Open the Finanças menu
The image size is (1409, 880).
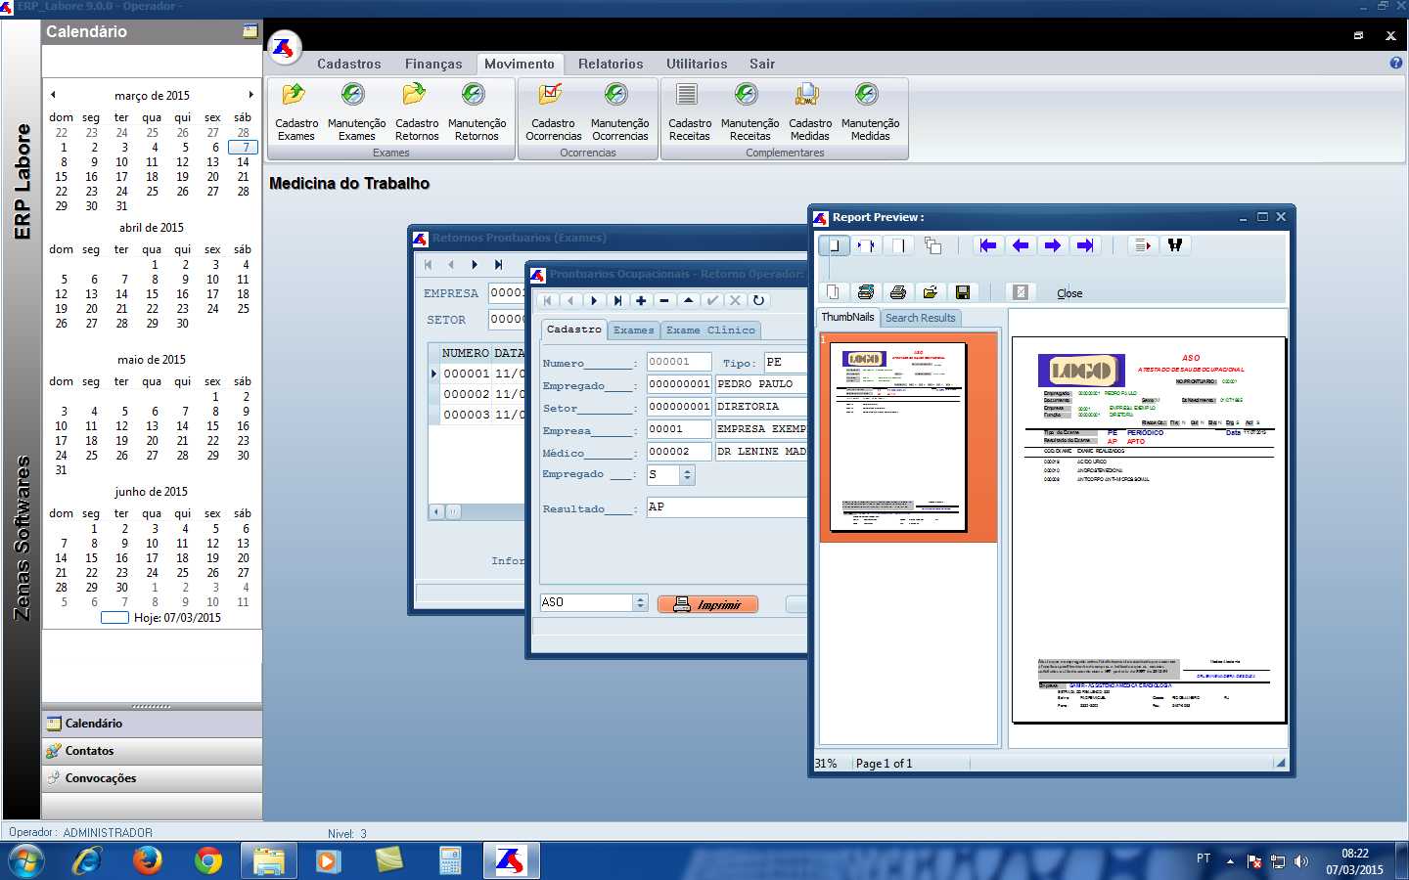(x=433, y=64)
